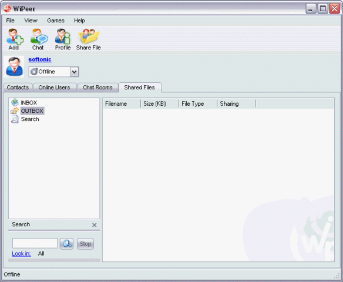Image resolution: width=343 pixels, height=282 pixels.
Task: Switch to the Online Users tab
Action: (55, 88)
